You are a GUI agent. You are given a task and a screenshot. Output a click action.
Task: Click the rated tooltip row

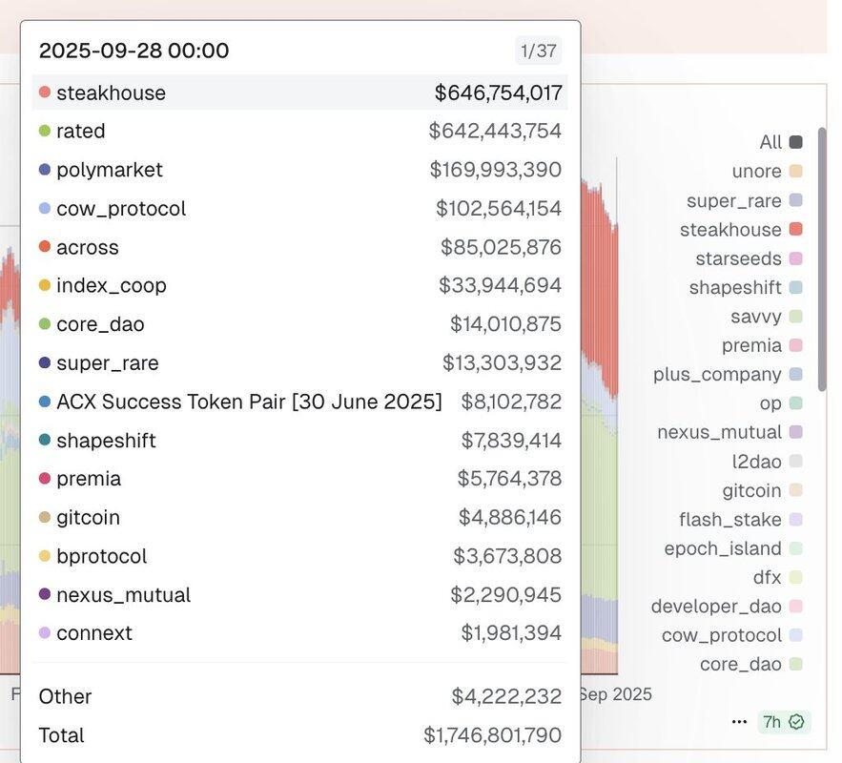300,131
